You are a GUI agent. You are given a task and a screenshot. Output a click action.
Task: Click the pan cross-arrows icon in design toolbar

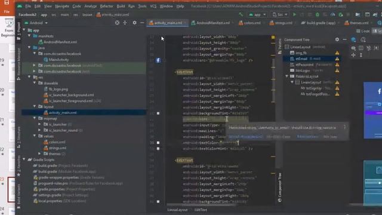[353, 56]
